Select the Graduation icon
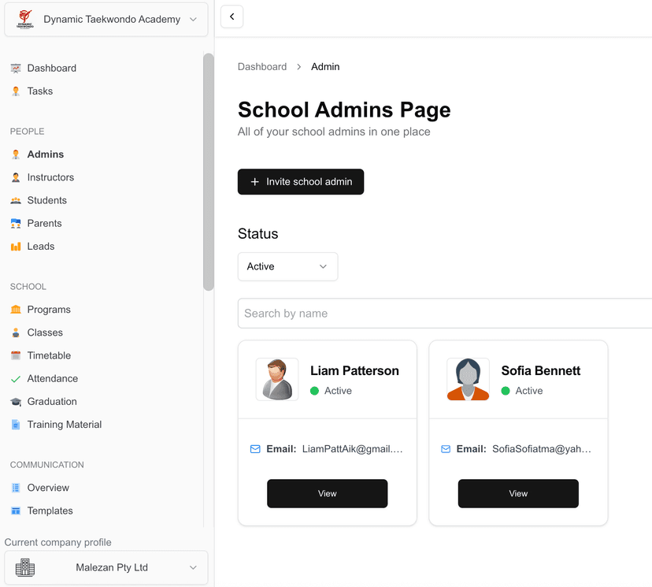Viewport: 652px width, 587px height. [x=15, y=401]
